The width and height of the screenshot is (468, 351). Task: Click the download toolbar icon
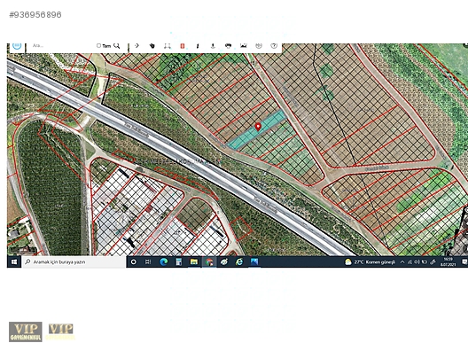[213, 46]
